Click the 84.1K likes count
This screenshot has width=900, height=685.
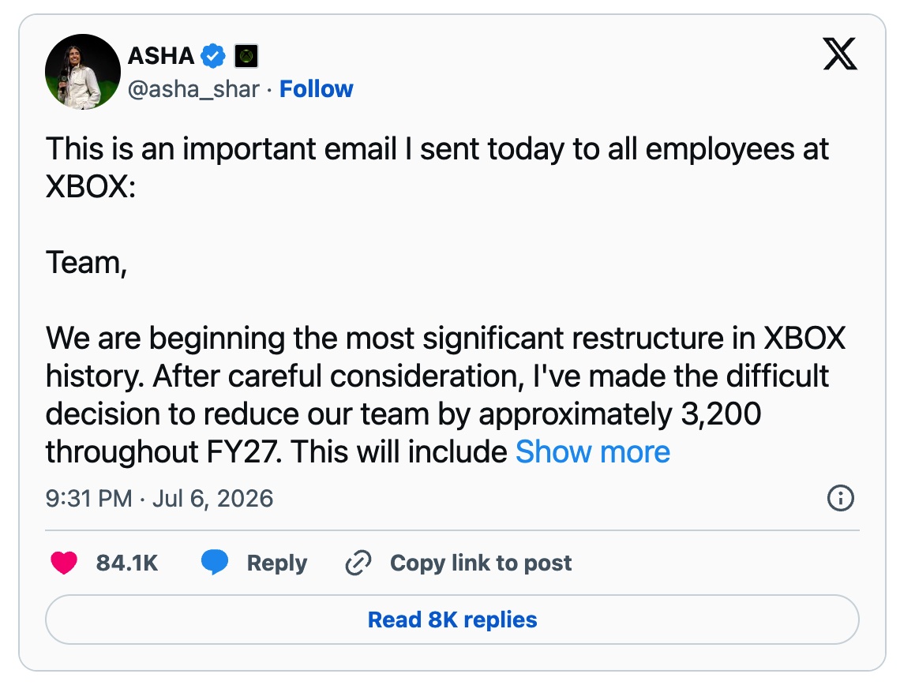[x=127, y=563]
